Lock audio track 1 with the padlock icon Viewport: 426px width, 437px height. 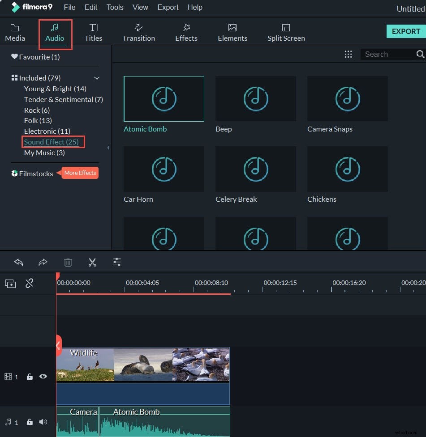pyautogui.click(x=30, y=422)
